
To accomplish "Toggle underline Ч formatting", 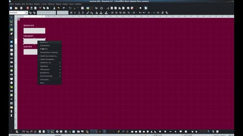I will pos(79,12).
